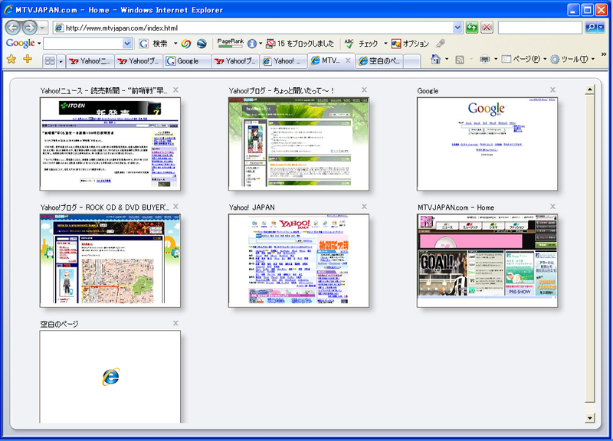Print the page with printer icon
This screenshot has height=441, width=613.
485,60
